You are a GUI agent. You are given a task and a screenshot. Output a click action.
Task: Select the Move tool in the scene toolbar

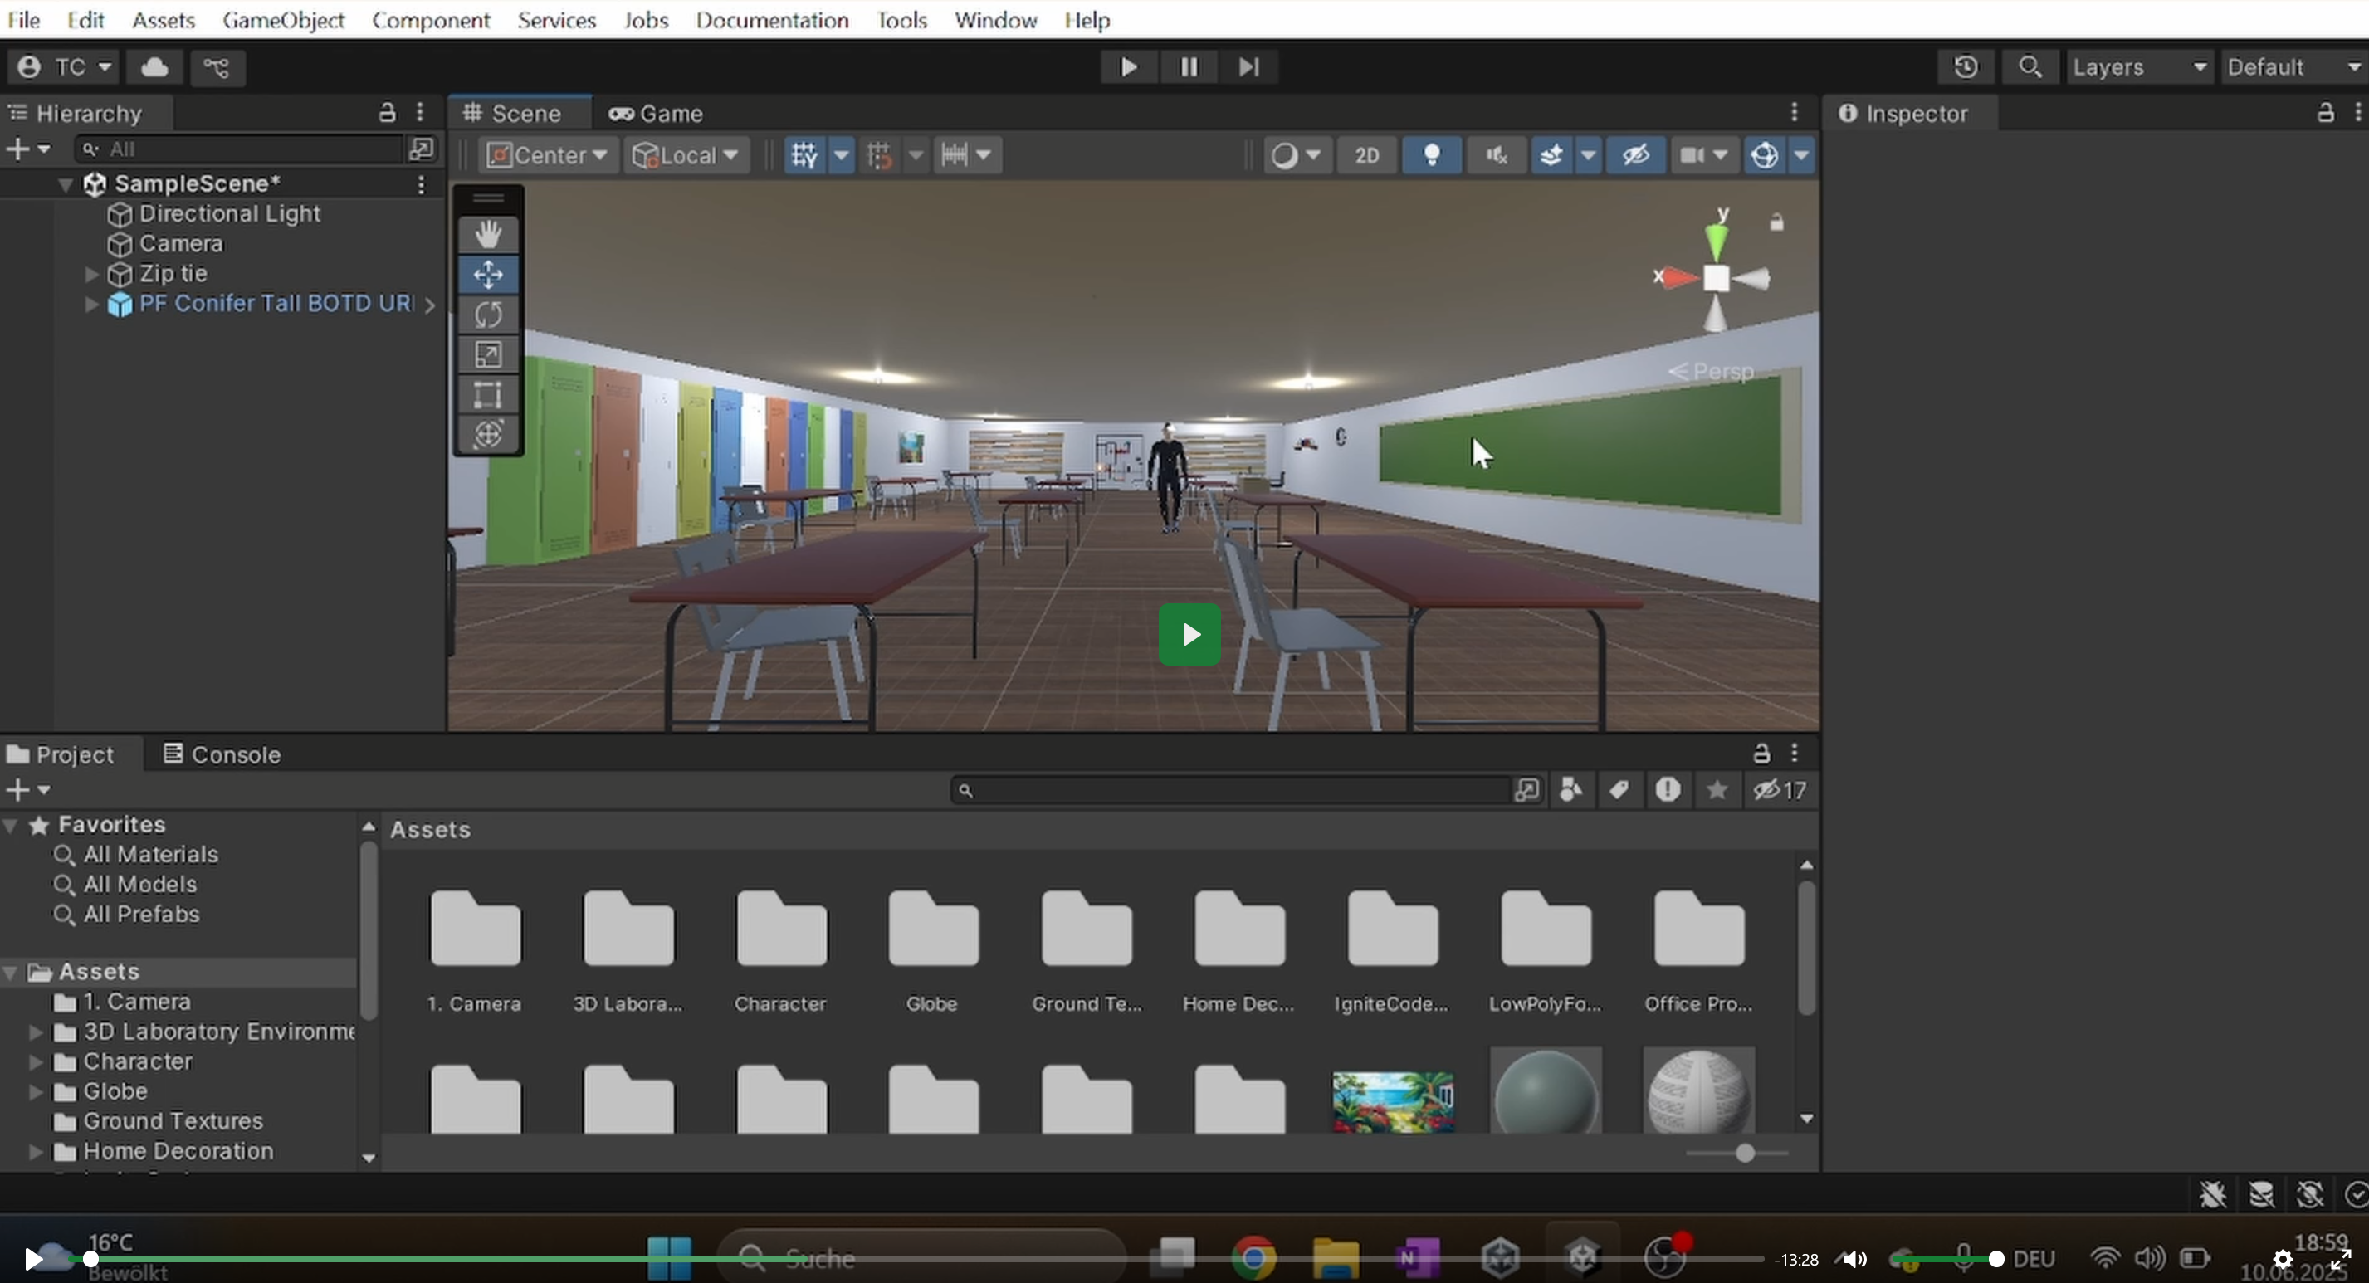[488, 274]
